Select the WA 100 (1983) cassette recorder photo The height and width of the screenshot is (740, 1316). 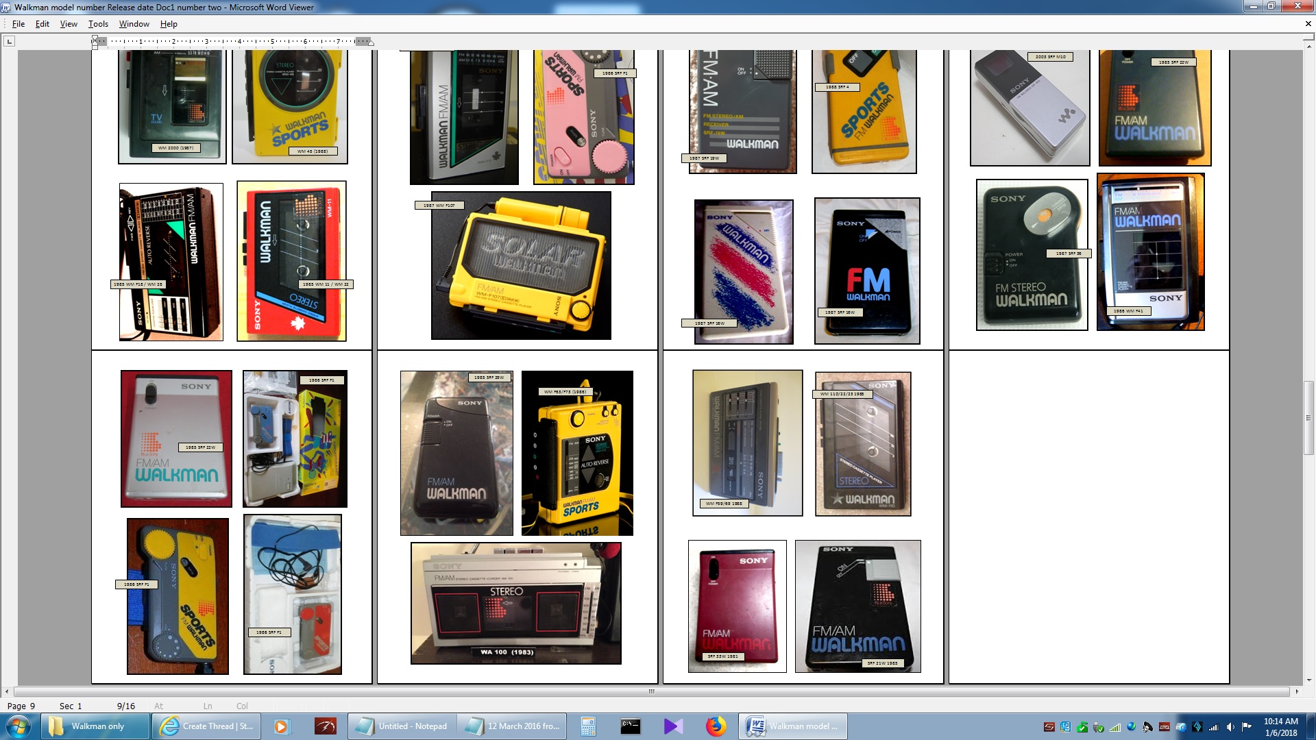pyautogui.click(x=516, y=603)
